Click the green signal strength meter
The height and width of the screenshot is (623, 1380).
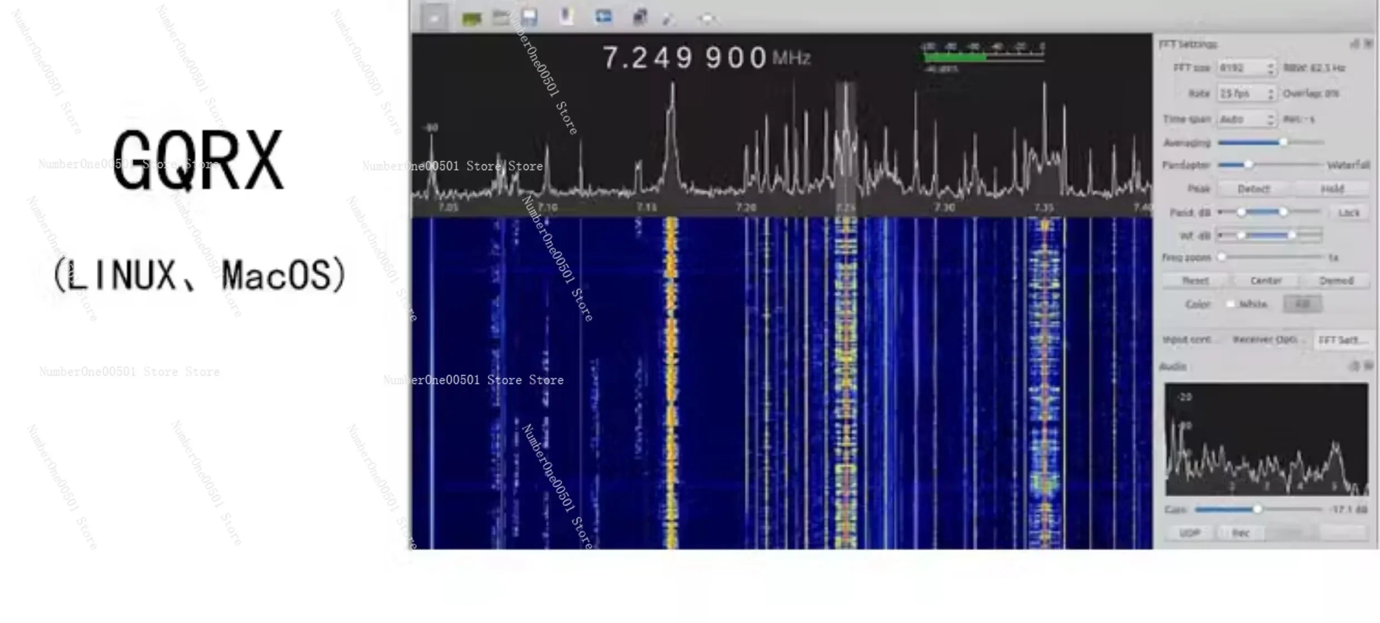point(983,57)
